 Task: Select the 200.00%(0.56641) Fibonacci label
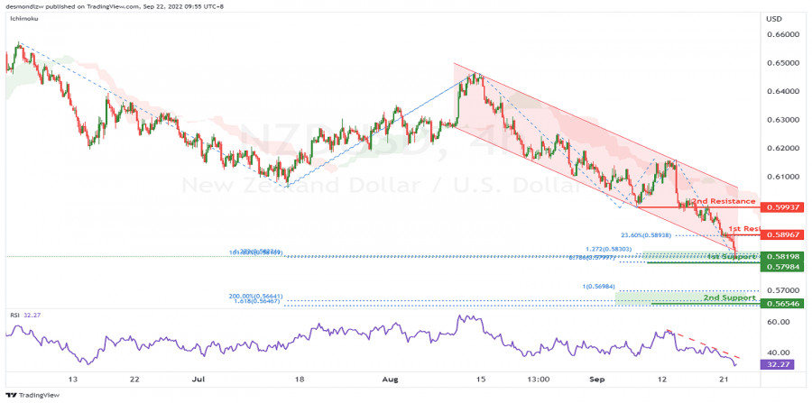[255, 297]
